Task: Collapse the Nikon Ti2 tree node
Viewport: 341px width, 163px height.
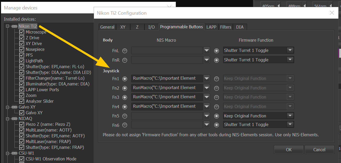Action: click(7, 26)
